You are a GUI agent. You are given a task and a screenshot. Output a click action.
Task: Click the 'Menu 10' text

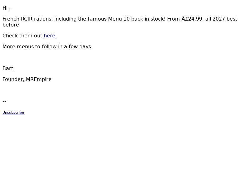click(x=119, y=19)
